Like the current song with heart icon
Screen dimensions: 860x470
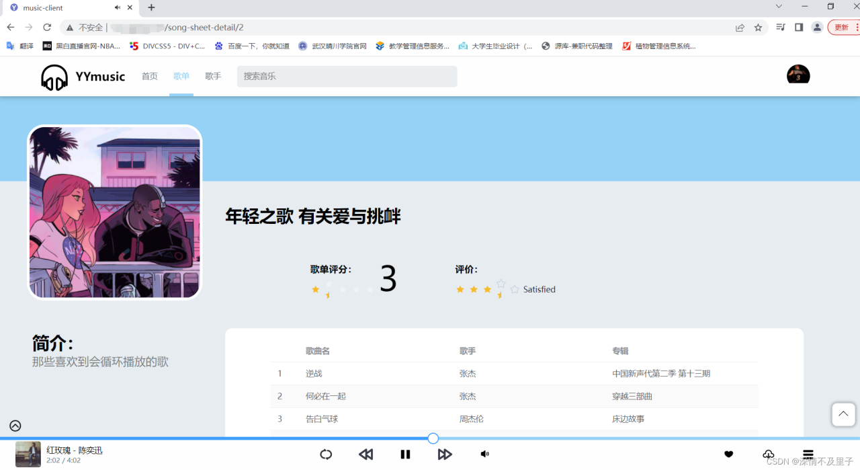click(x=728, y=455)
